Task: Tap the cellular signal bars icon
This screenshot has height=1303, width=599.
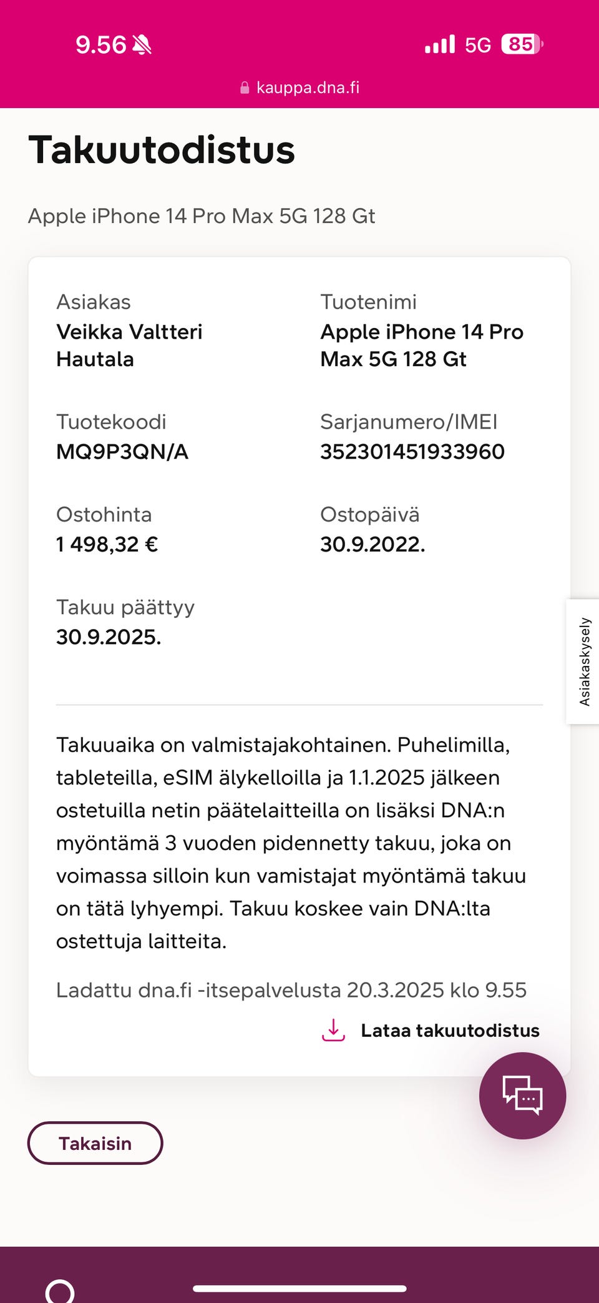Action: pyautogui.click(x=440, y=45)
